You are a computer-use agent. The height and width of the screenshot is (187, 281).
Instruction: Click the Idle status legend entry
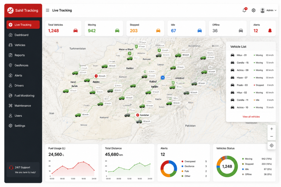pos(257,169)
